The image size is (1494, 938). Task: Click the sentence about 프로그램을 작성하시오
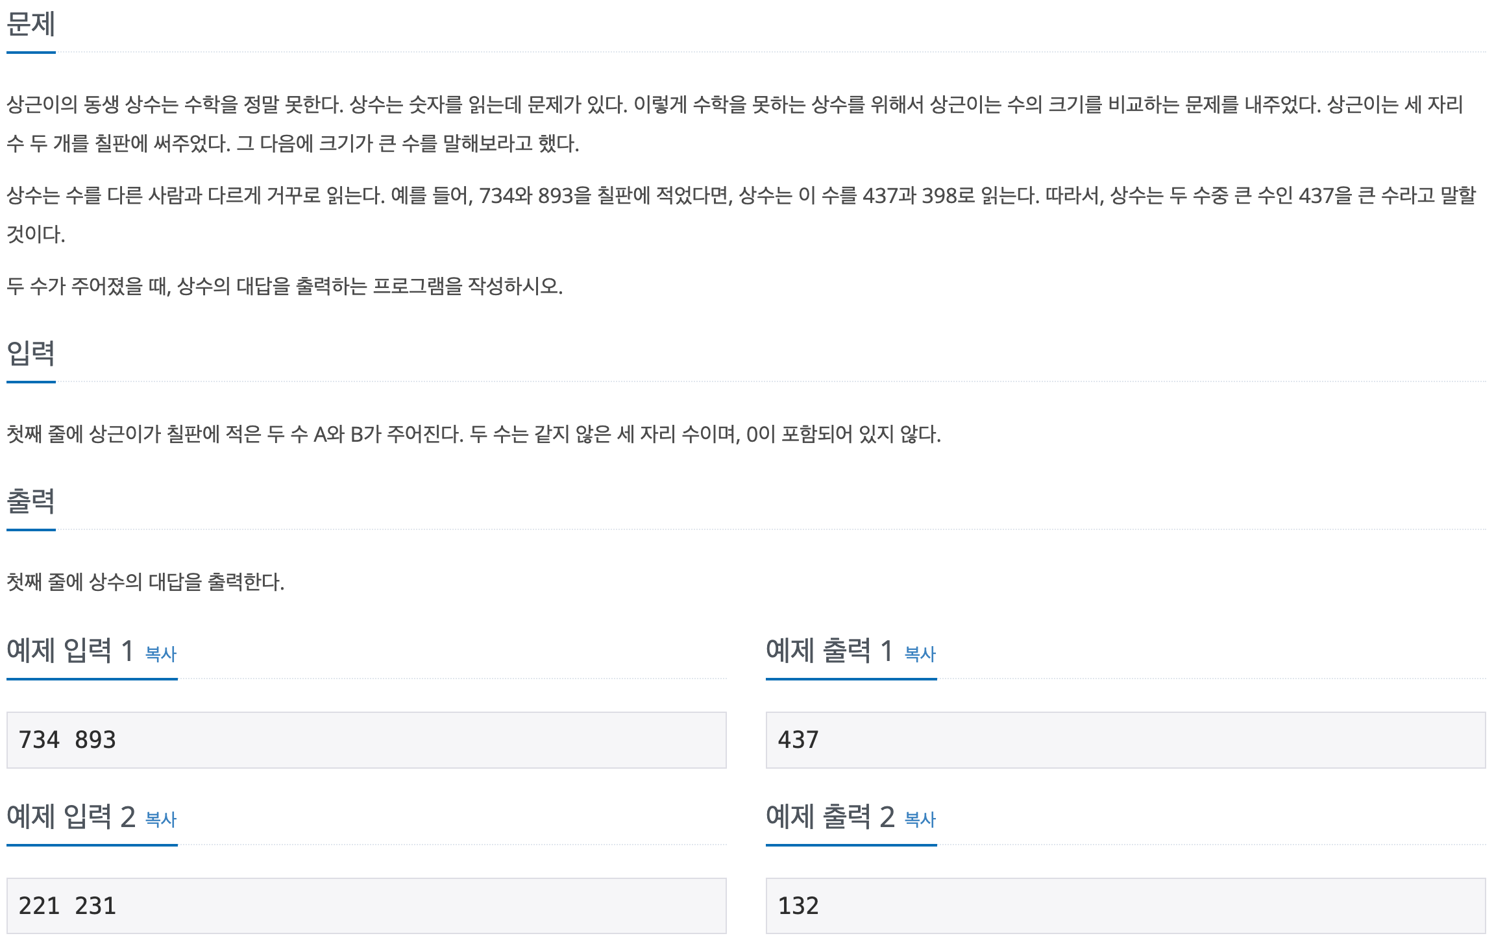[285, 285]
